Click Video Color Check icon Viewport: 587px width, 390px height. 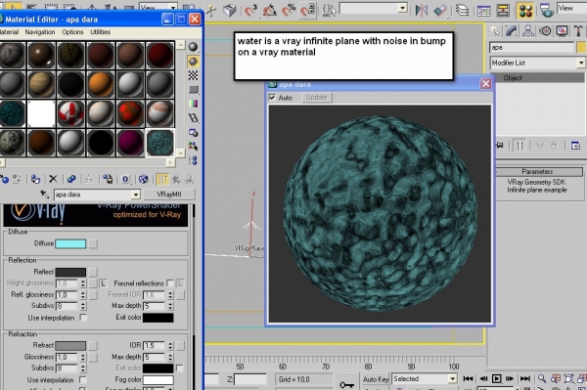[x=193, y=104]
